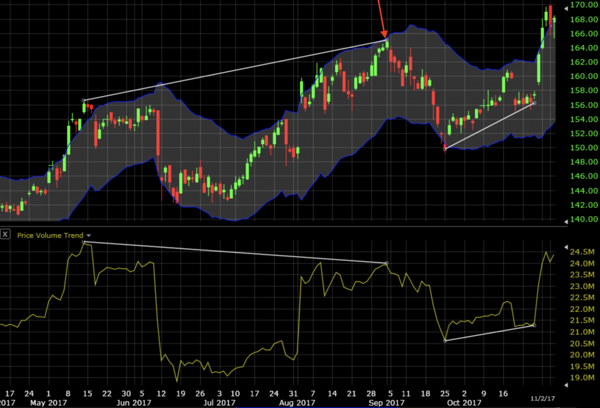Screen dimensions: 600x408
Task: Select the trendline endpoint at the September indicator high
Action: pyautogui.click(x=386, y=263)
